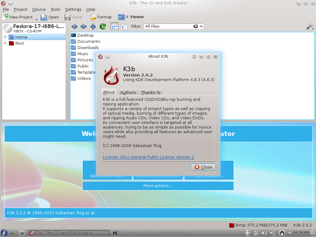
Task: Switch file browser to icon view
Action: click(114, 27)
